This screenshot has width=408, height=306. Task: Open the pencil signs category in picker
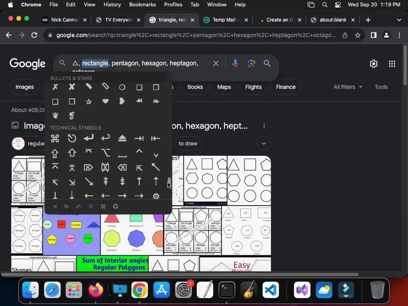(x=78, y=206)
